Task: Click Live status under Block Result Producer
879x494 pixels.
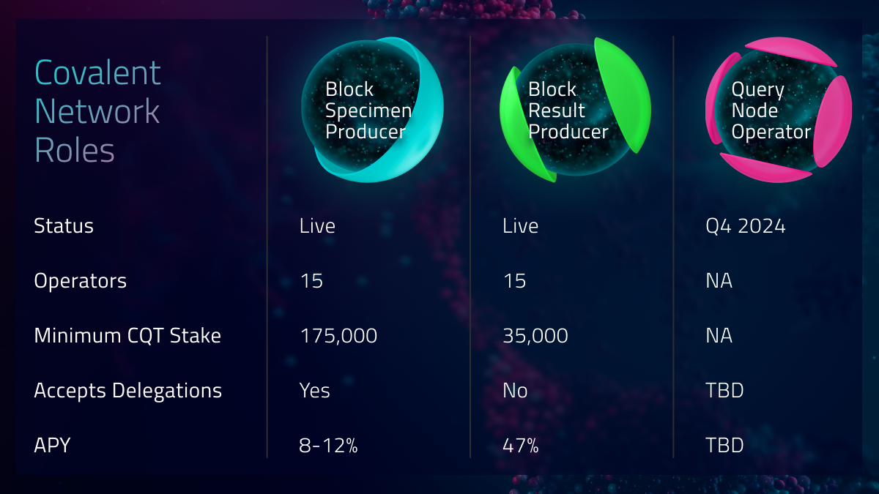Action: [x=521, y=226]
